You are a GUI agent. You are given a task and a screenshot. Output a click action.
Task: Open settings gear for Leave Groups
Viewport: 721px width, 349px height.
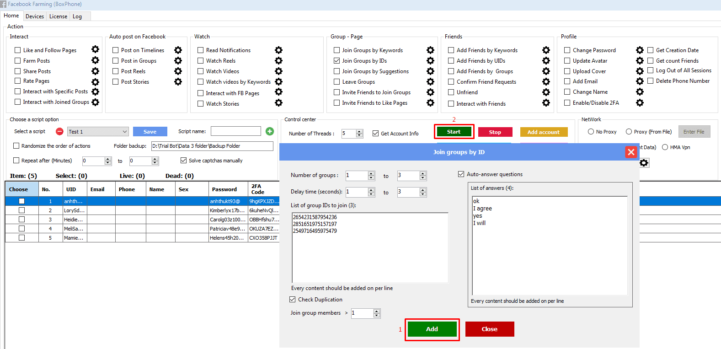(x=430, y=81)
